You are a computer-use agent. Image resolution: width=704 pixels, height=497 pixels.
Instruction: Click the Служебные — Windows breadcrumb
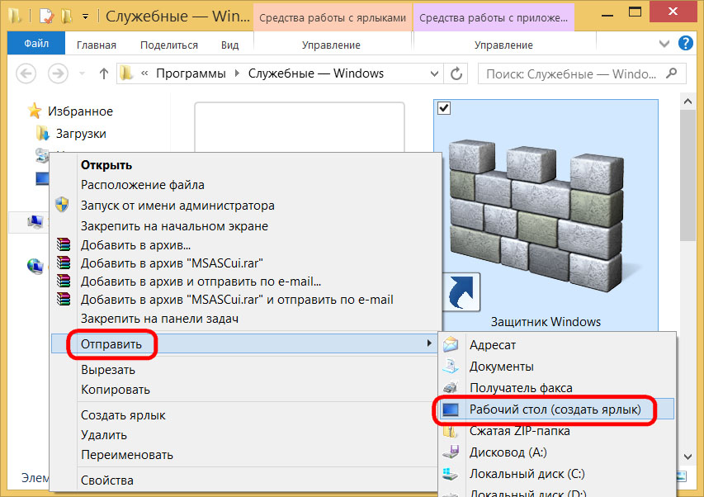316,73
